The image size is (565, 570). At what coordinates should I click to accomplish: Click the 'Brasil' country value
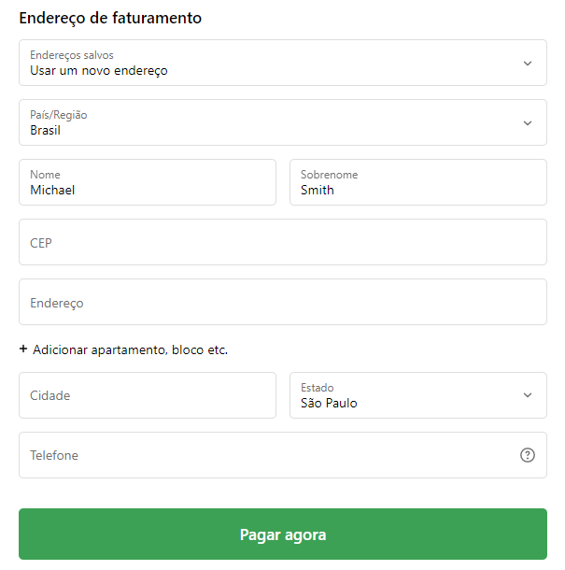[x=45, y=130]
